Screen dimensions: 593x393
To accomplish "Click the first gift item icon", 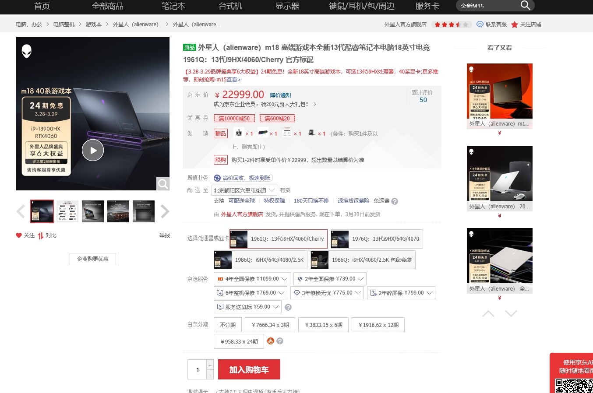I will (239, 132).
